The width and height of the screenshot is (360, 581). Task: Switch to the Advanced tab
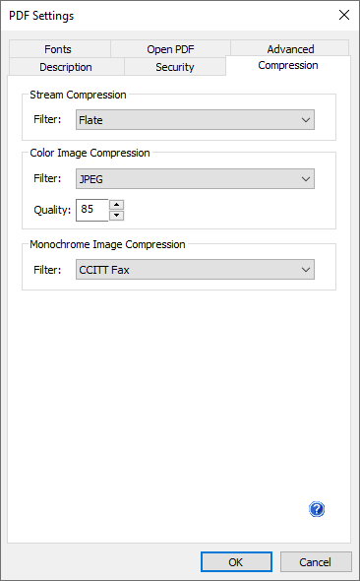click(290, 48)
